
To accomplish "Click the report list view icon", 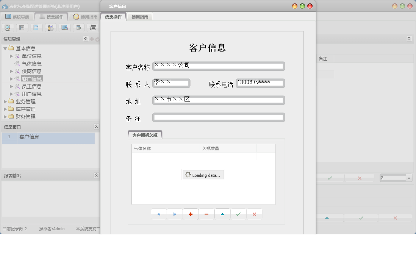I will [x=22, y=27].
